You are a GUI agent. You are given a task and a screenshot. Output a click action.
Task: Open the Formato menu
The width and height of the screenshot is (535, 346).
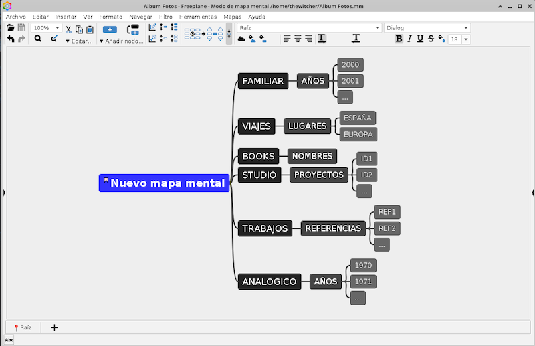(110, 16)
